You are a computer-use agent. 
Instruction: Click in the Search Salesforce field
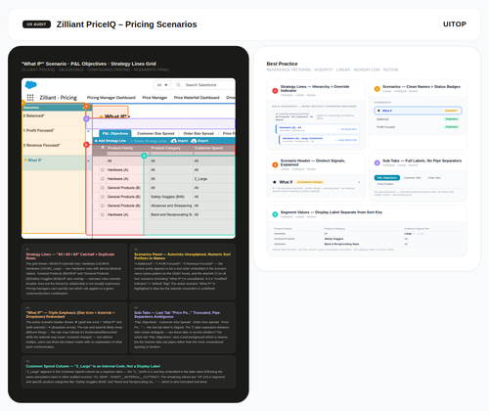click(x=203, y=85)
